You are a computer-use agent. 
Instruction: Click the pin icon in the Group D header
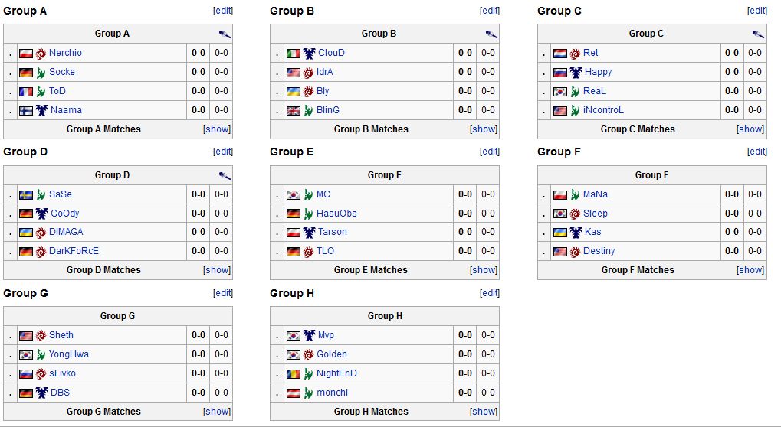pos(224,176)
